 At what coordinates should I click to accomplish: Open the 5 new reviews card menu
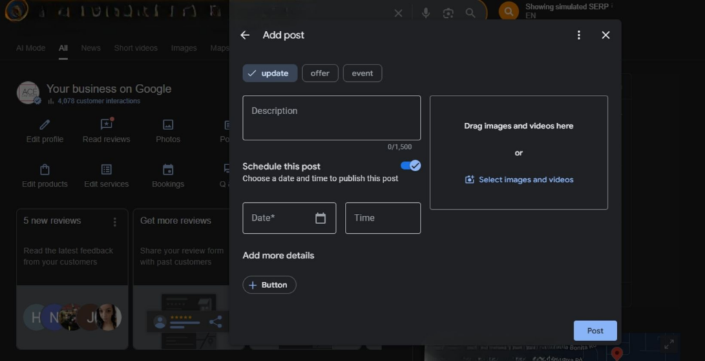[x=115, y=221]
